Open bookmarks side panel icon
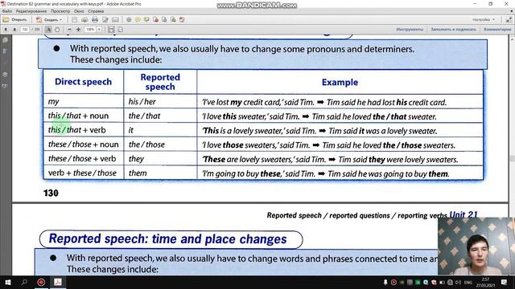 [6, 51]
